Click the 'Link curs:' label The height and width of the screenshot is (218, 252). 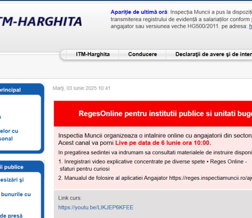coord(70,198)
